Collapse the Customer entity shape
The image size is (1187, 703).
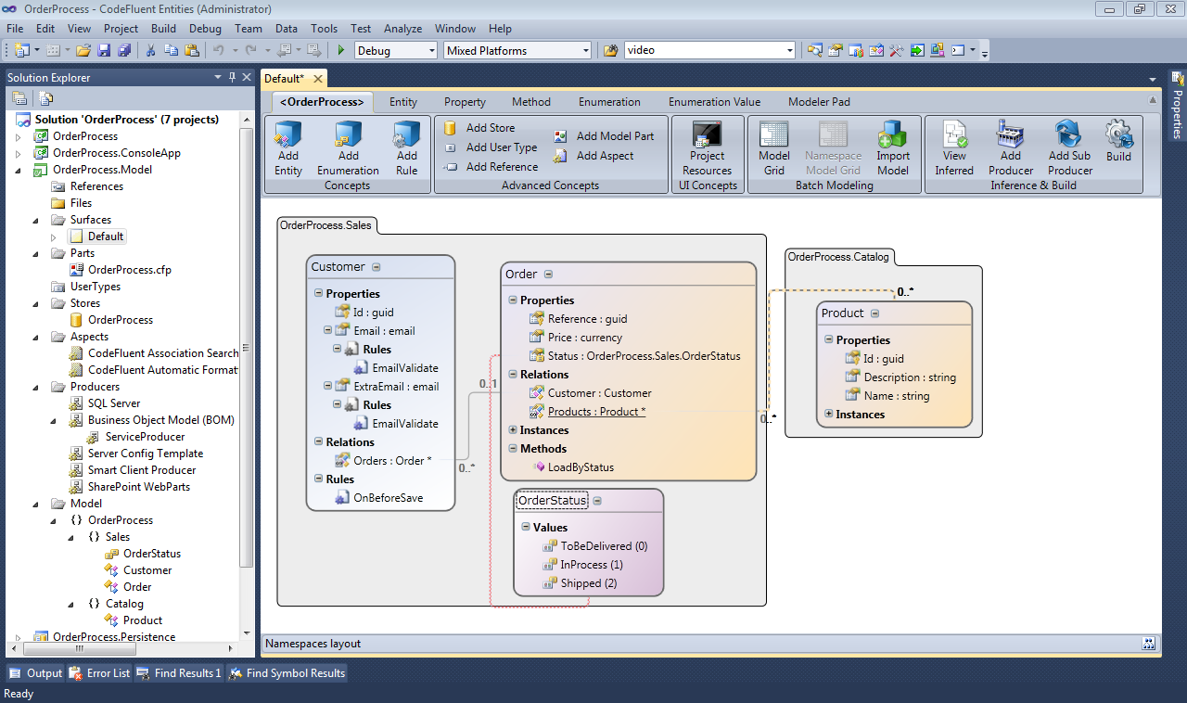[376, 267]
